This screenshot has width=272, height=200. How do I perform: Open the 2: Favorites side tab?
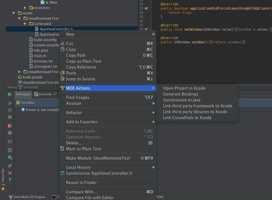pos(3,177)
